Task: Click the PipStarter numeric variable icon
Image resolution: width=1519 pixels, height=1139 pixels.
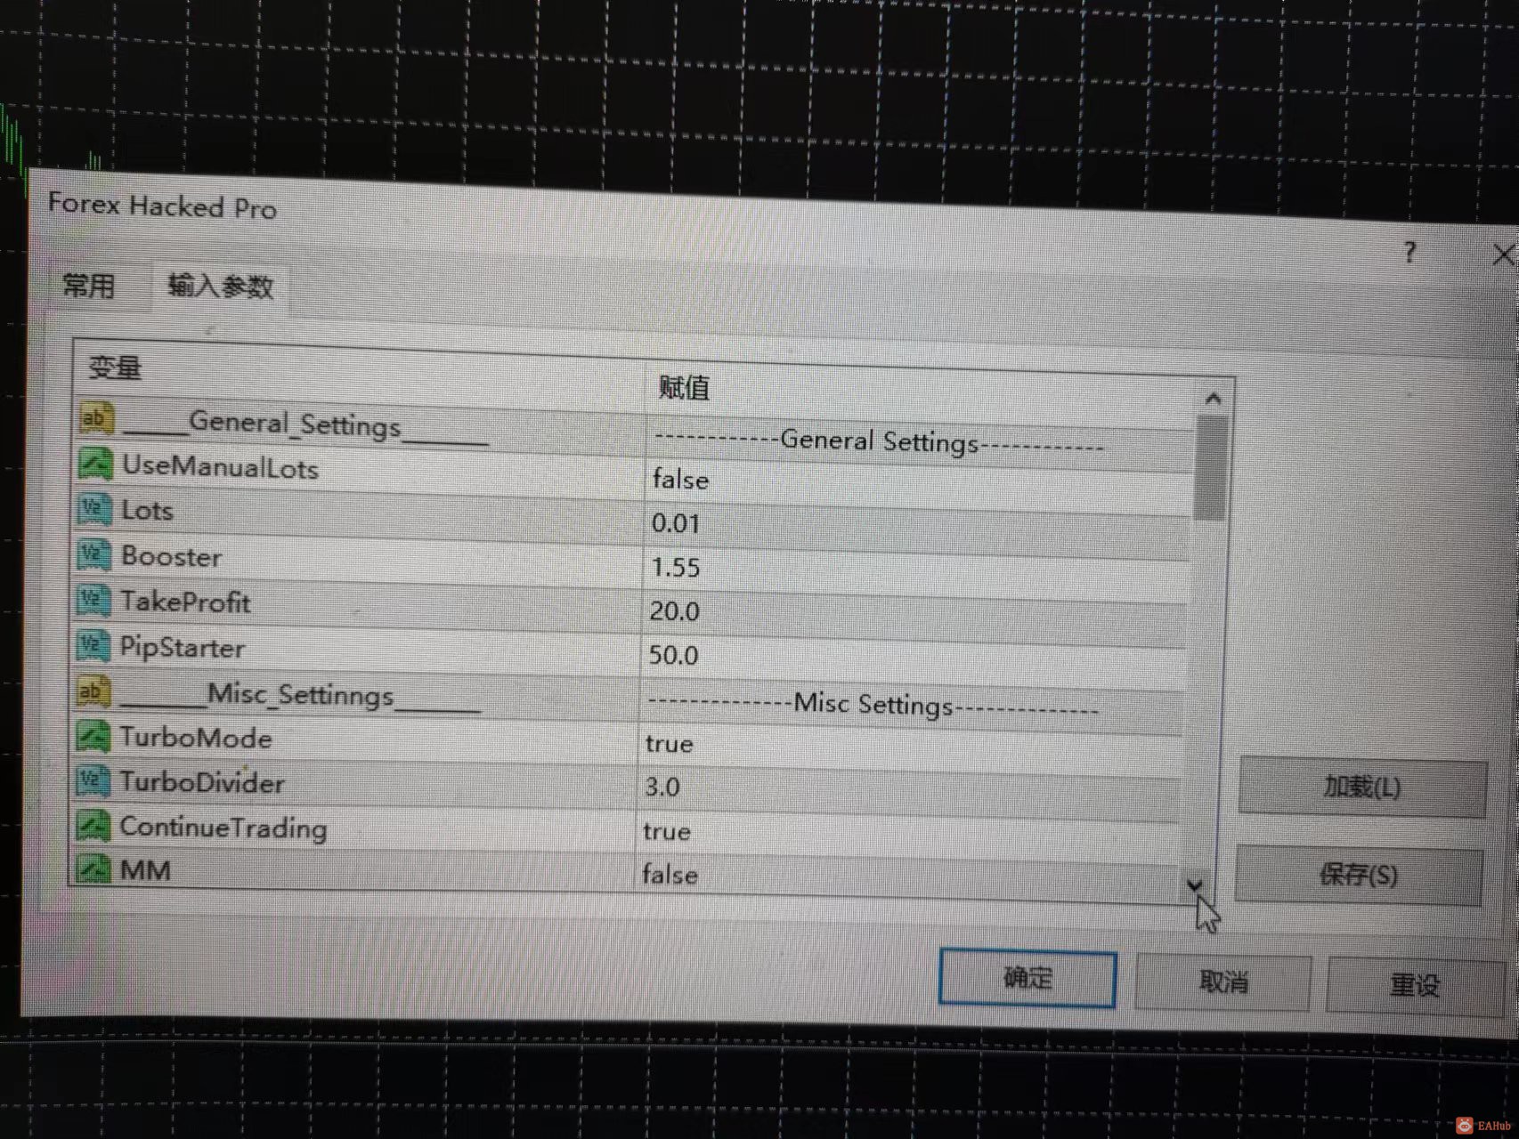Action: pos(93,646)
